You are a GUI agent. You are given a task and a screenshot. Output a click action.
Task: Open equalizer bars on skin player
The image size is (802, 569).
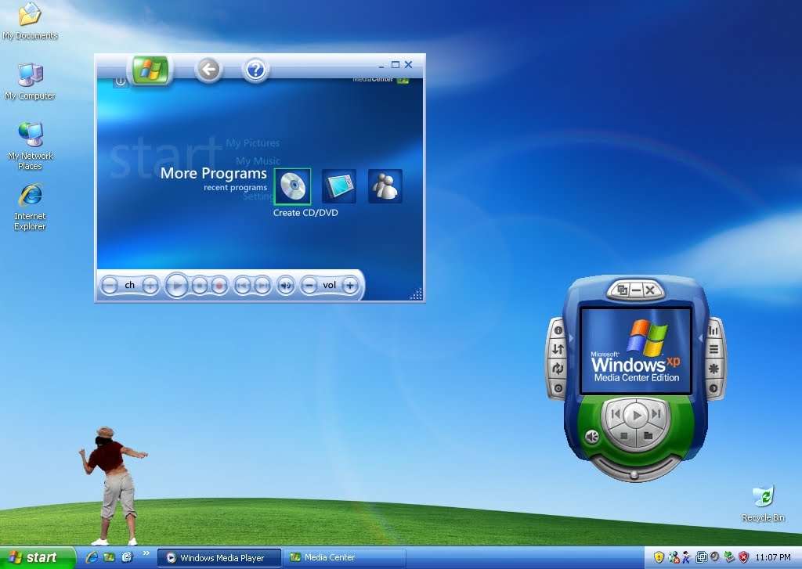click(713, 331)
